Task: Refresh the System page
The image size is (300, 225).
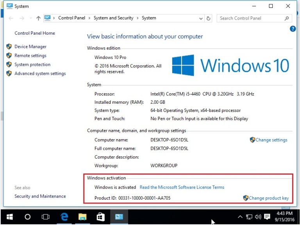Action: [208, 18]
